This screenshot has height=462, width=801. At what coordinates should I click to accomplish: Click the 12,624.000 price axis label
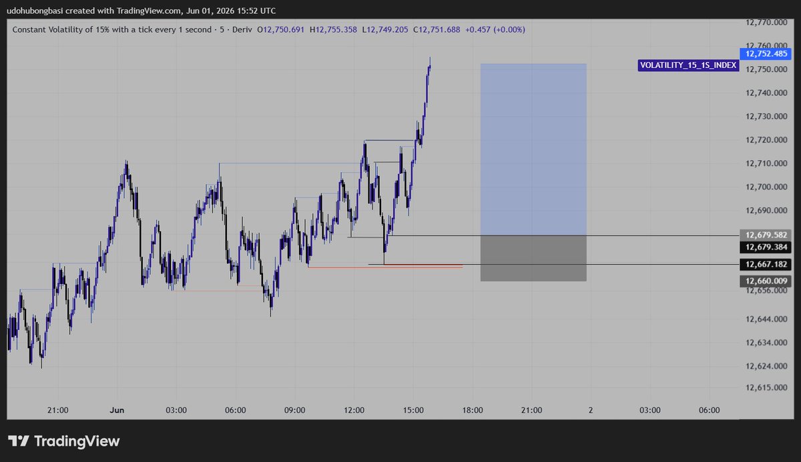coord(767,366)
